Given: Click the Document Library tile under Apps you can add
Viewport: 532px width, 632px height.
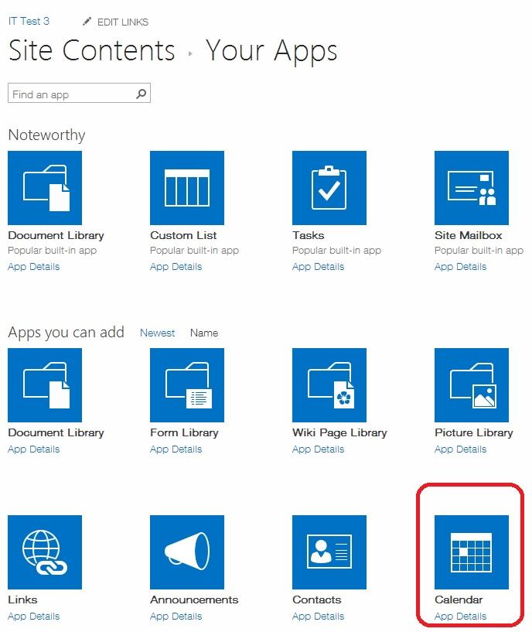Looking at the screenshot, I should [45, 385].
